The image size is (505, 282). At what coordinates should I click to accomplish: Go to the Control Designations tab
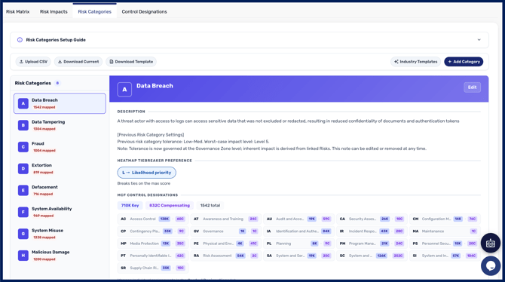coord(144,11)
